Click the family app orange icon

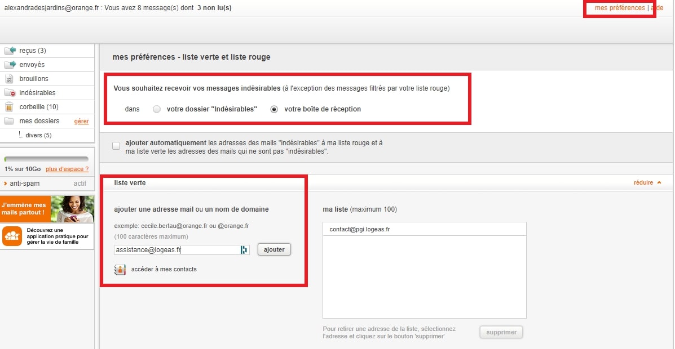tap(12, 237)
